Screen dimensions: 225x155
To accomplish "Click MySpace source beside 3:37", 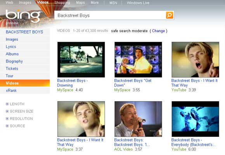I will [65, 149].
